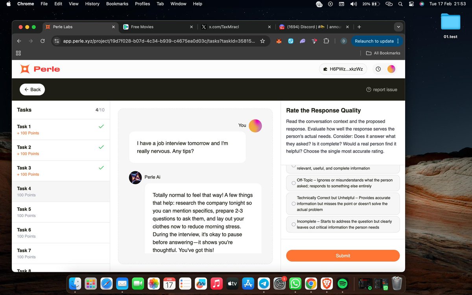Open the Bookmarks menu in menu bar

(x=117, y=4)
